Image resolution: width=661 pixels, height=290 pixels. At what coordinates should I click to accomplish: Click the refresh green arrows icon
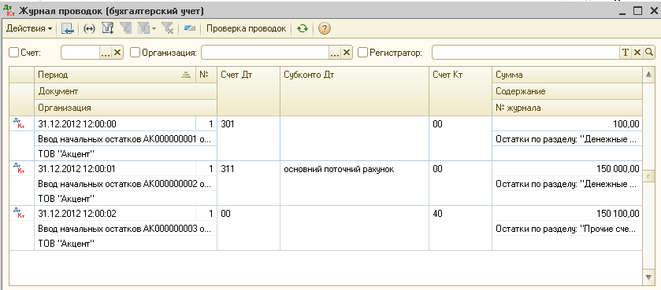[x=303, y=28]
